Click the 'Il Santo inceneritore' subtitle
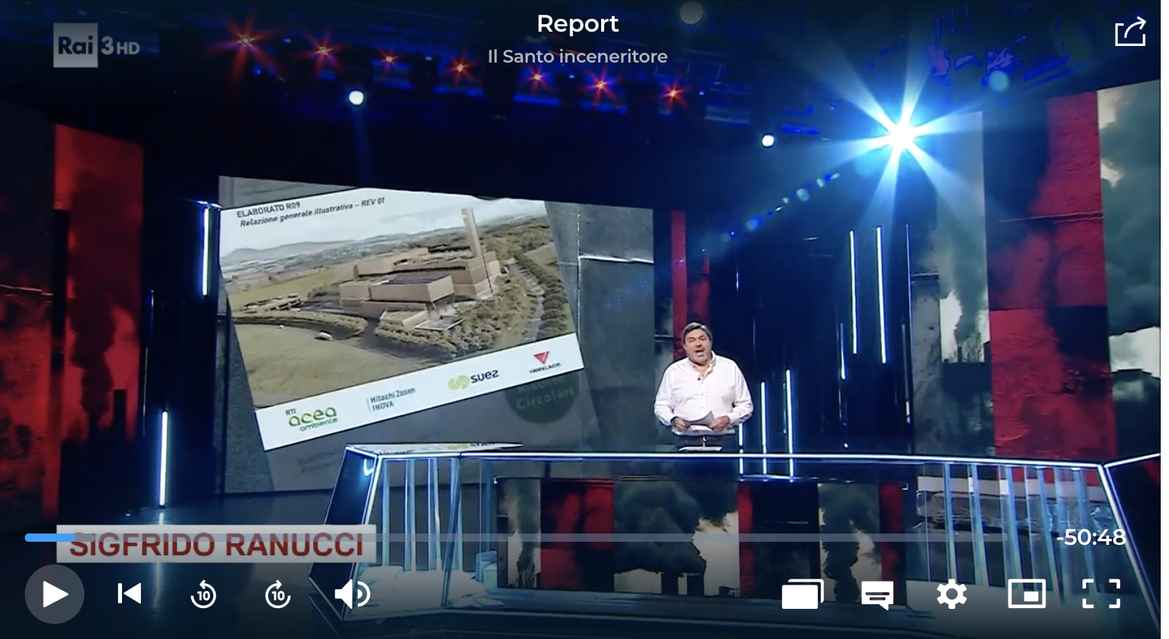Viewport: 1169px width, 639px height. tap(578, 57)
